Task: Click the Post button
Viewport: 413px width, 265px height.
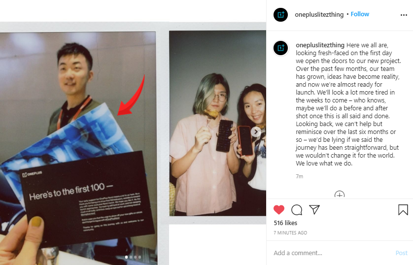Action: pos(401,253)
